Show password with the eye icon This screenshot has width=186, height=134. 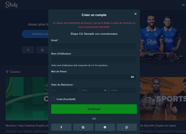point(132,77)
